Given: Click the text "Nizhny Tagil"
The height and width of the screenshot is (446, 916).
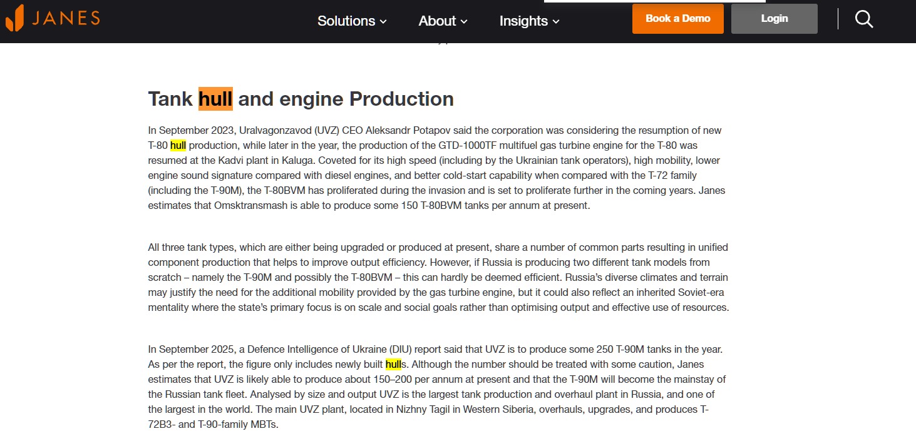Looking at the screenshot, I should tap(423, 410).
